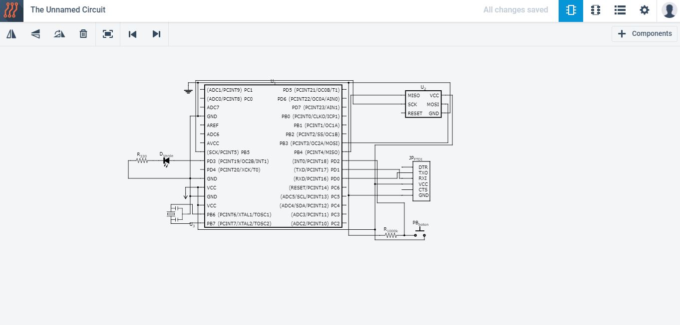
Task: Click the (INT0/PCINT18) PD2 pin label
Action: [316, 162]
